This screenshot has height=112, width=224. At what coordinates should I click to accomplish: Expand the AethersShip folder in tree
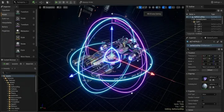coord(7,87)
